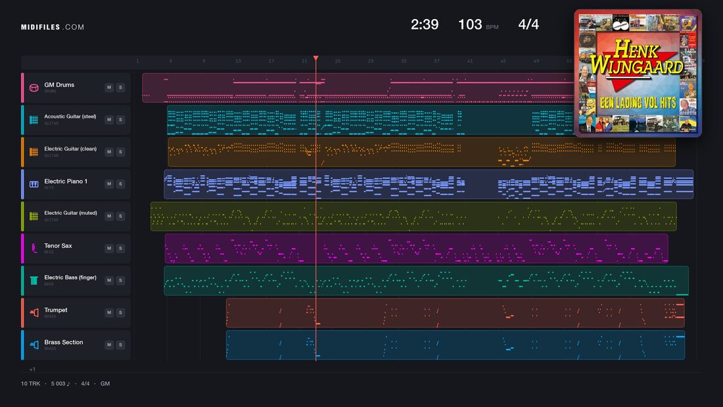Click the 4/4 time signature at top
723x407 pixels.
(x=528, y=24)
